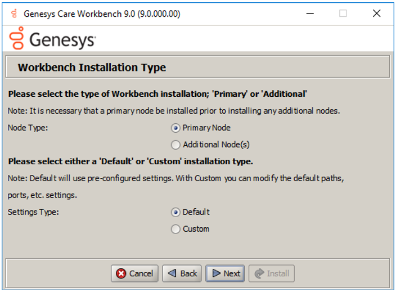Click the red X icon on Cancel
This screenshot has height=292, width=396.
121,273
